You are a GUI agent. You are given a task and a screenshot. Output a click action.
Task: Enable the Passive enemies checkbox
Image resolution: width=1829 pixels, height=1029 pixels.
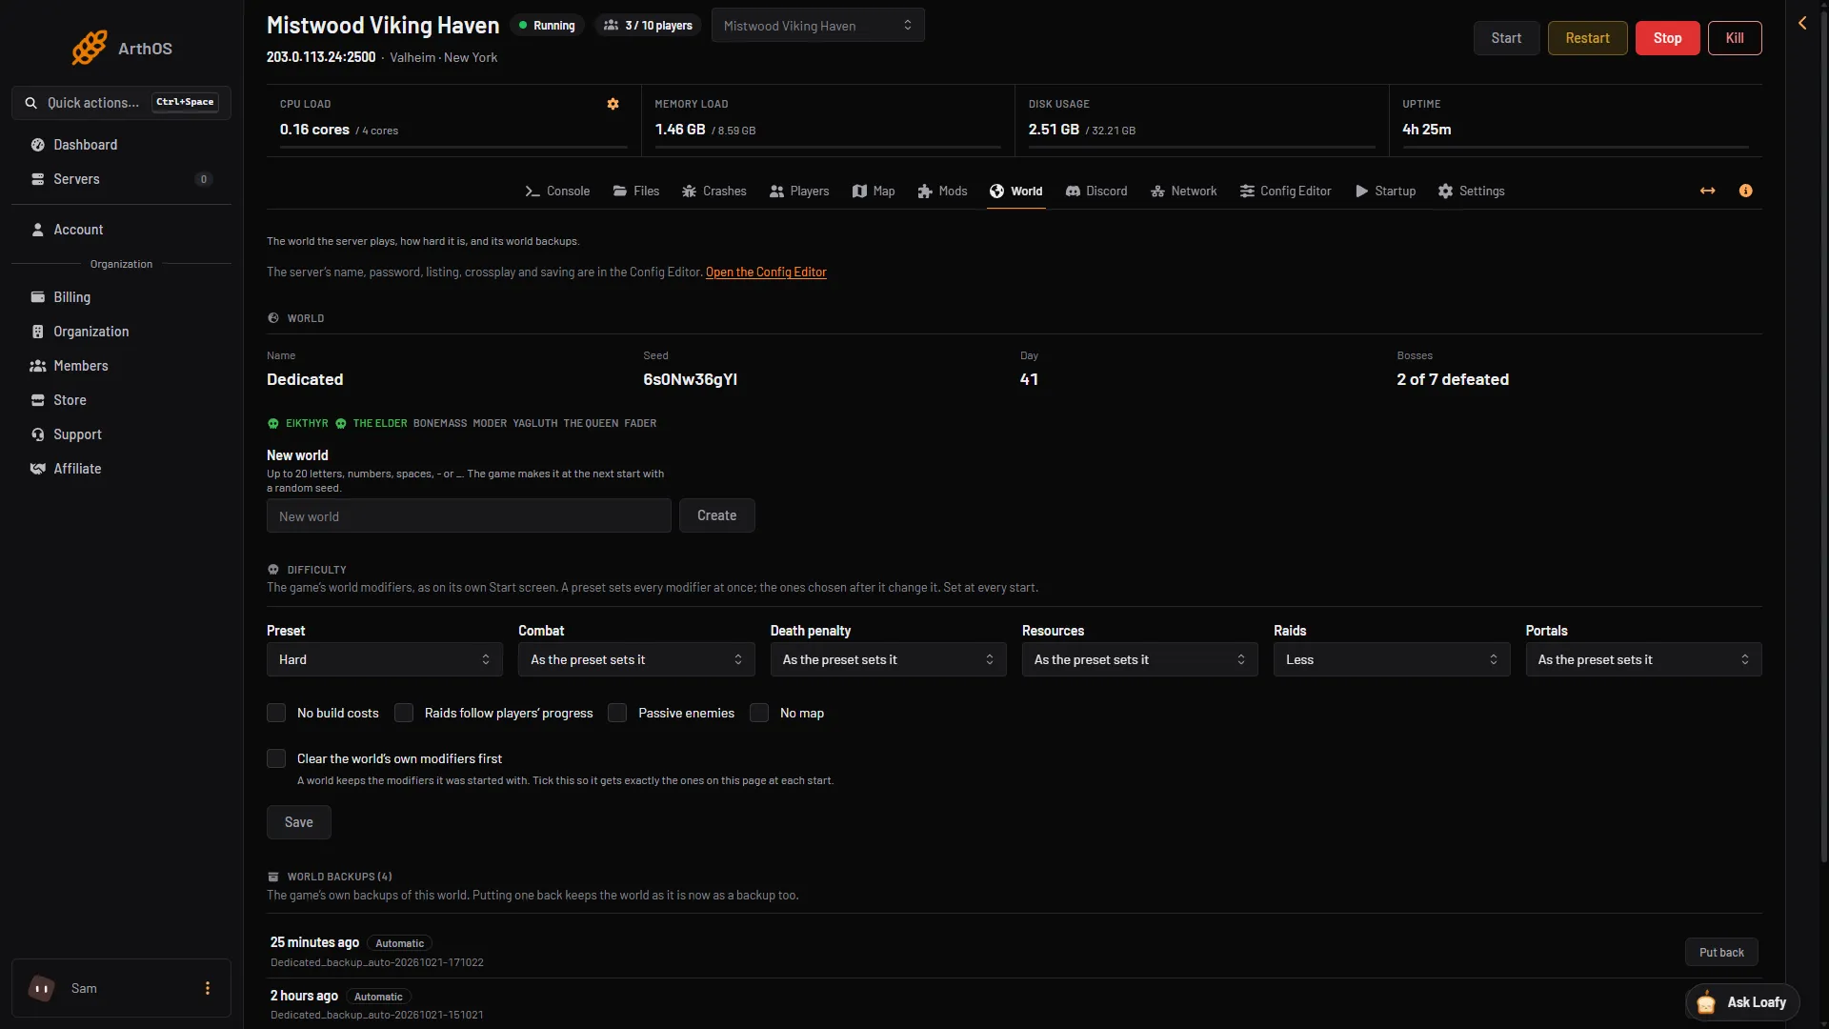[x=617, y=713]
